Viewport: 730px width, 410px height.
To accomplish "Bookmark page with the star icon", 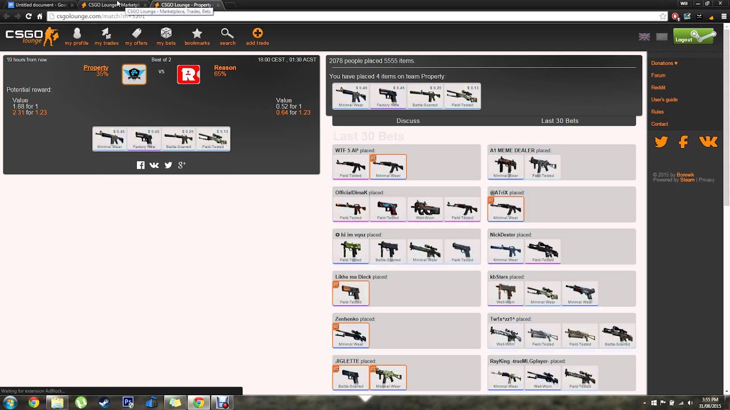I will point(663,17).
